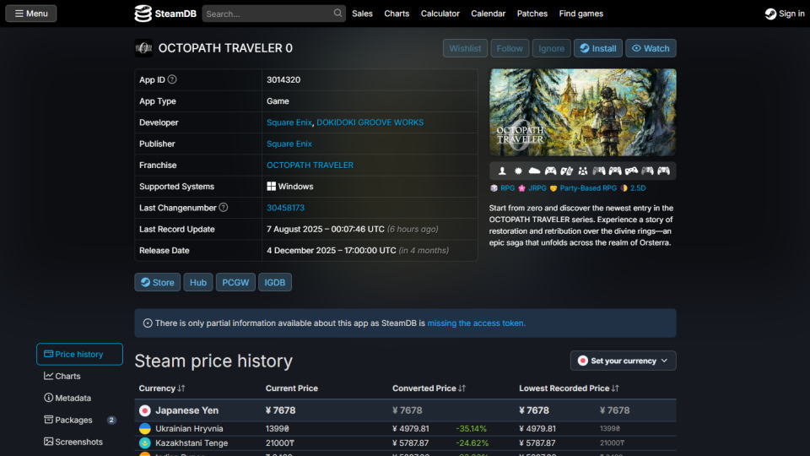Open the SteamDB home logo
Image resolution: width=810 pixels, height=456 pixels.
tap(165, 14)
